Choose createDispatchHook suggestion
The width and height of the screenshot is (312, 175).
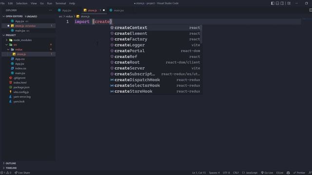pos(156,80)
